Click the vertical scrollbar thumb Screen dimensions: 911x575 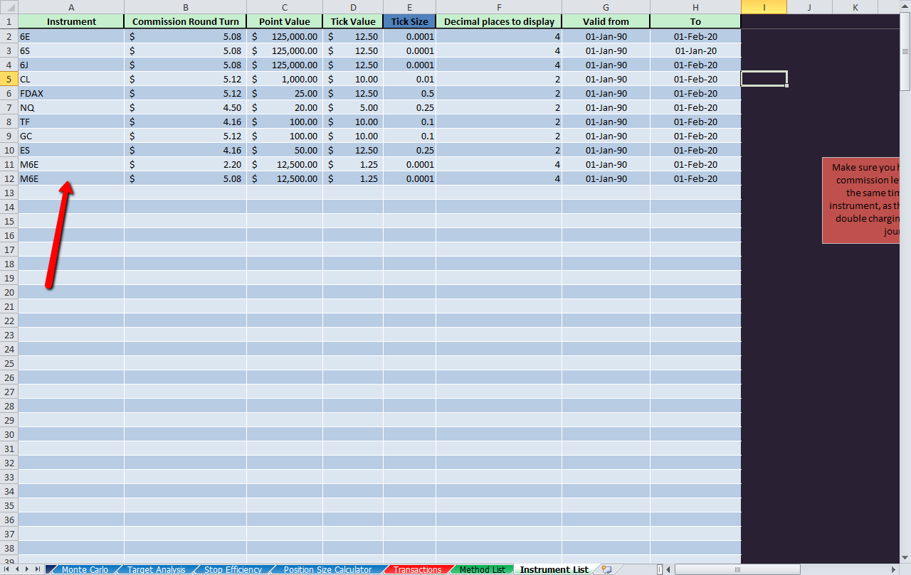(905, 52)
